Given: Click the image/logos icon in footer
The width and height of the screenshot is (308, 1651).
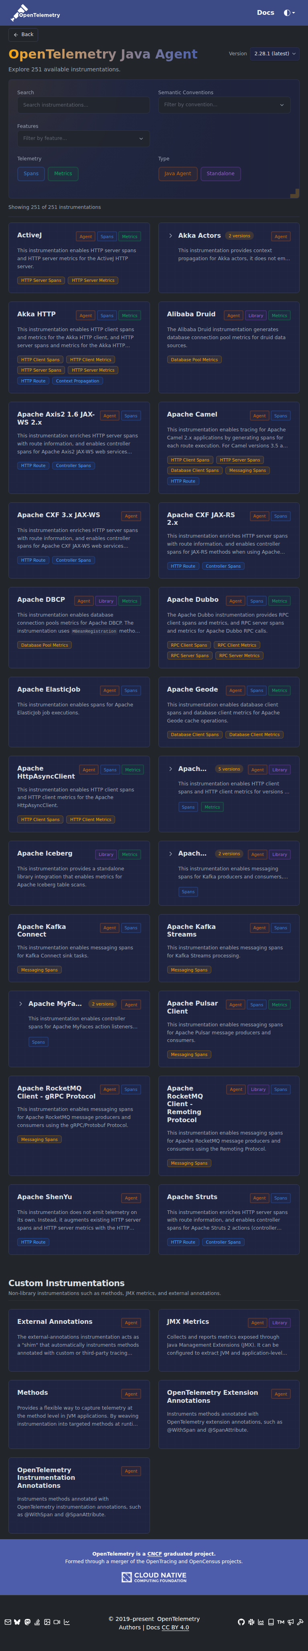Looking at the screenshot, I should (x=47, y=1622).
